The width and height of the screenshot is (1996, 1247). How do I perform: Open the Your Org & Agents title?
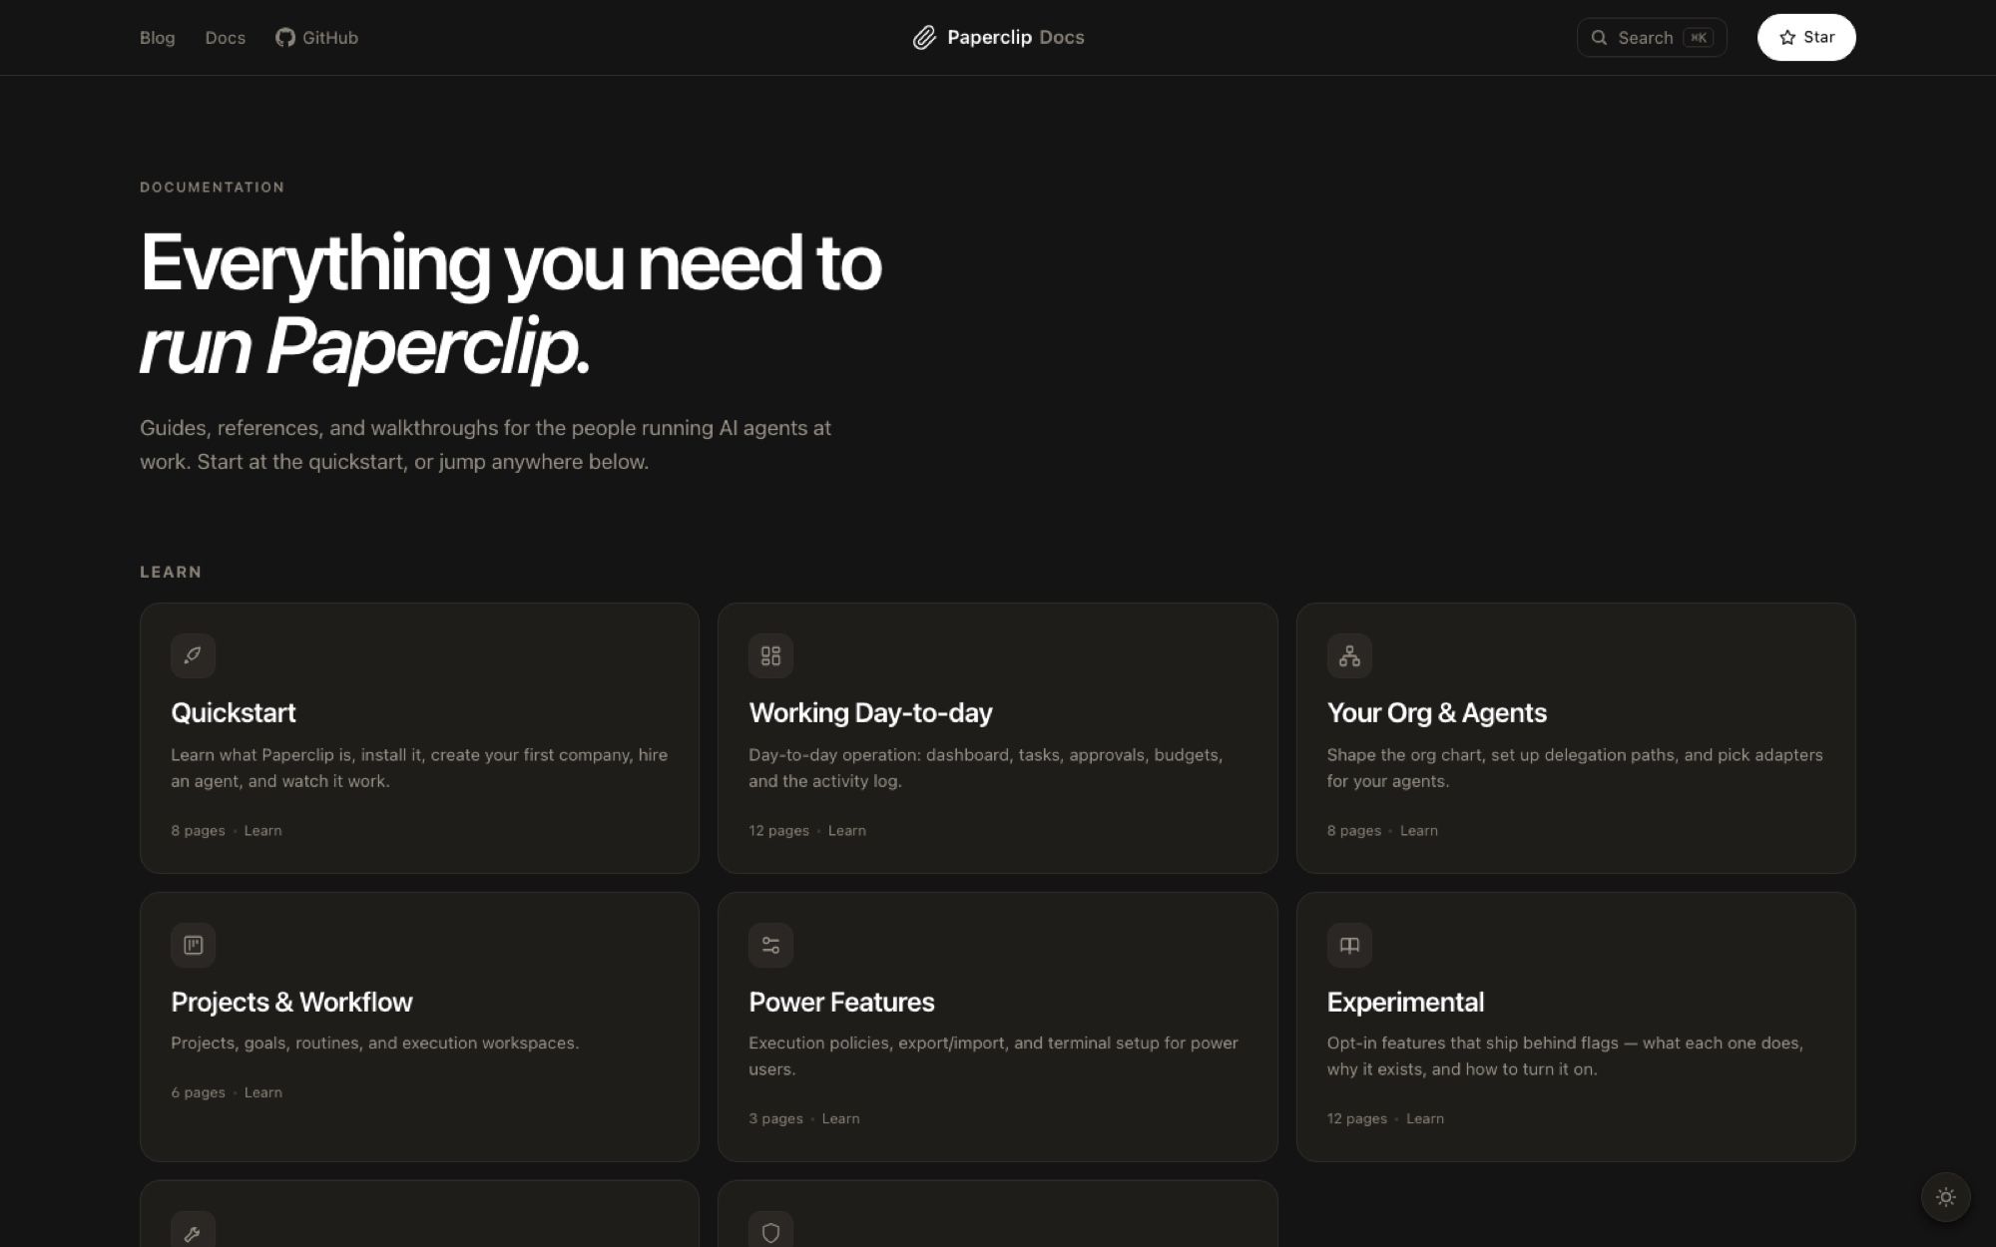[1436, 712]
